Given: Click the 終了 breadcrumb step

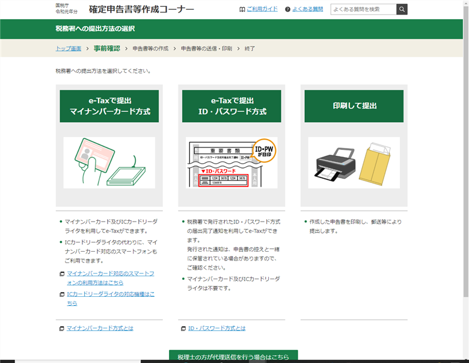Looking at the screenshot, I should tap(250, 49).
